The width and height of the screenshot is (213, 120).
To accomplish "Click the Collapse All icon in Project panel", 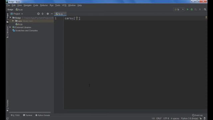I will click(x=43, y=14).
